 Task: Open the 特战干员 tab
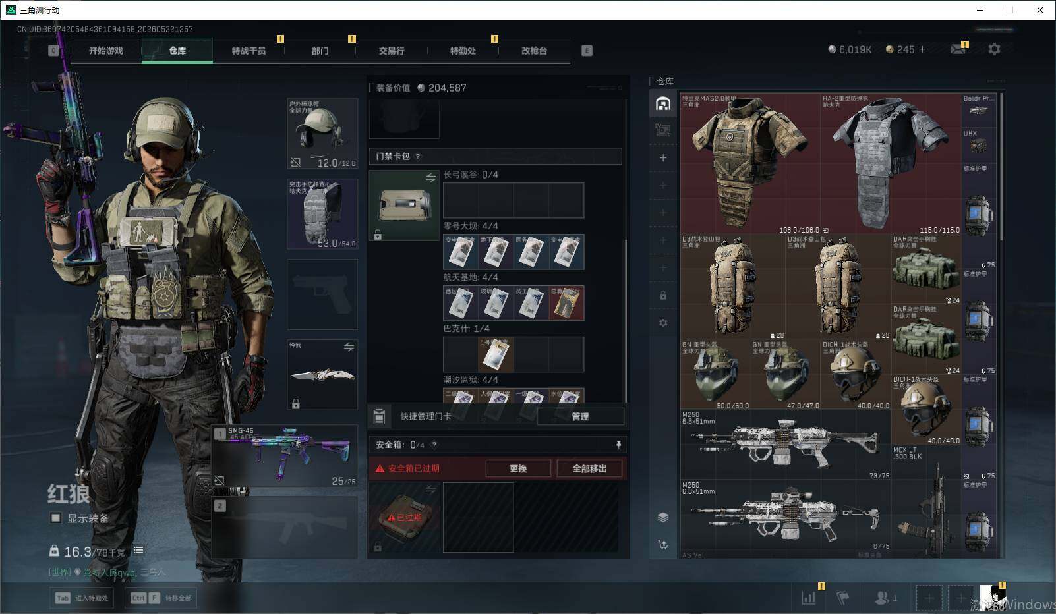pyautogui.click(x=249, y=51)
